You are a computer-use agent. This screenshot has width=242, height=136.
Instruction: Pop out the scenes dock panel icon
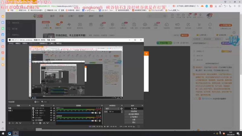click(30, 105)
